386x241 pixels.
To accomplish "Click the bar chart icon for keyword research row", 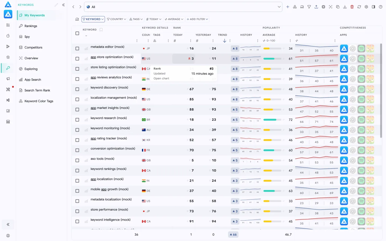I will [86, 120].
